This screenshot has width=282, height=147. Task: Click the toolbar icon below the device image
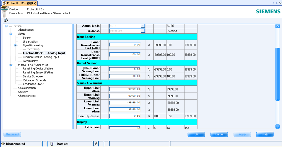click(6, 20)
